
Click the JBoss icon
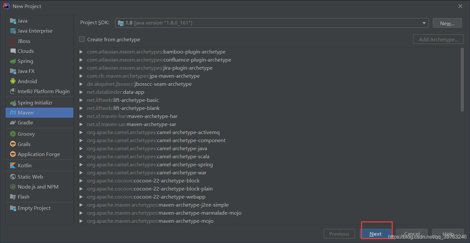point(13,41)
